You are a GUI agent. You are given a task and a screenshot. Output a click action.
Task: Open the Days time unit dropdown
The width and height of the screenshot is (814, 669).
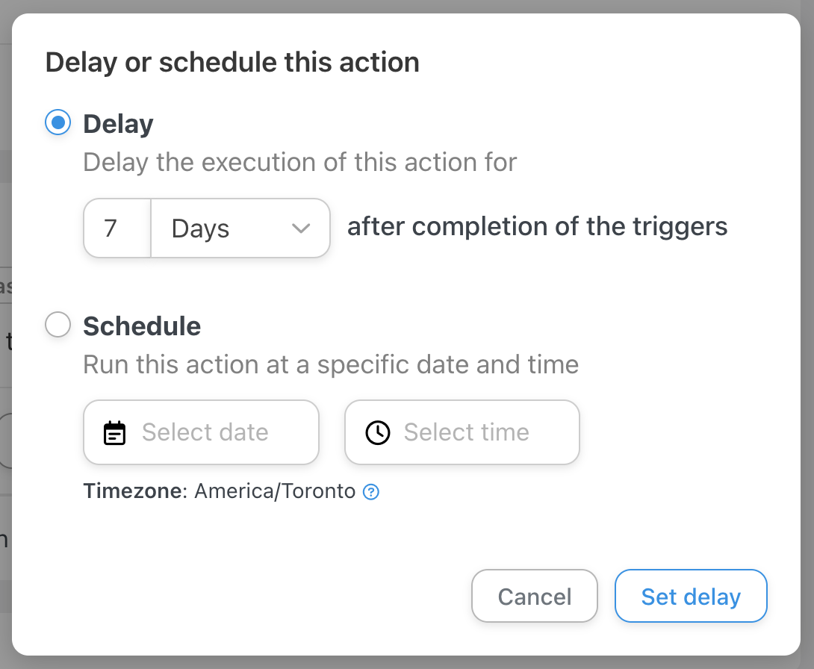pos(240,228)
